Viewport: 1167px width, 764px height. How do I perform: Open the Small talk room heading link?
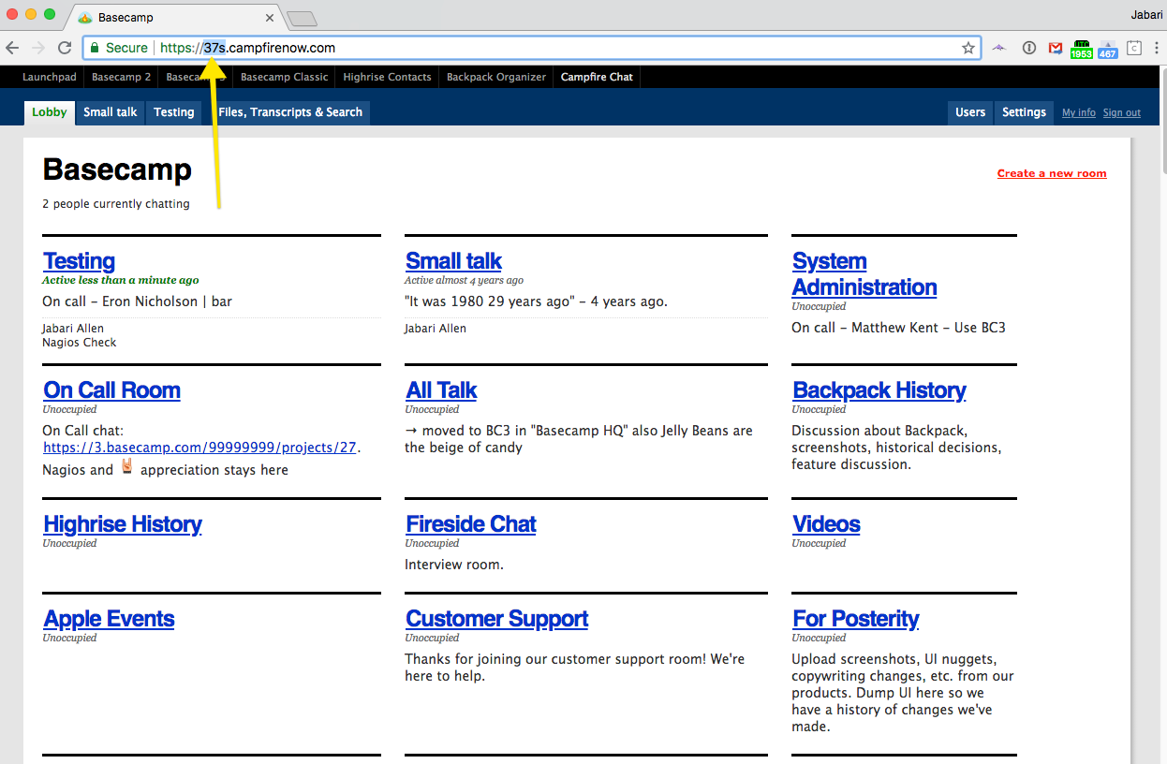(453, 261)
